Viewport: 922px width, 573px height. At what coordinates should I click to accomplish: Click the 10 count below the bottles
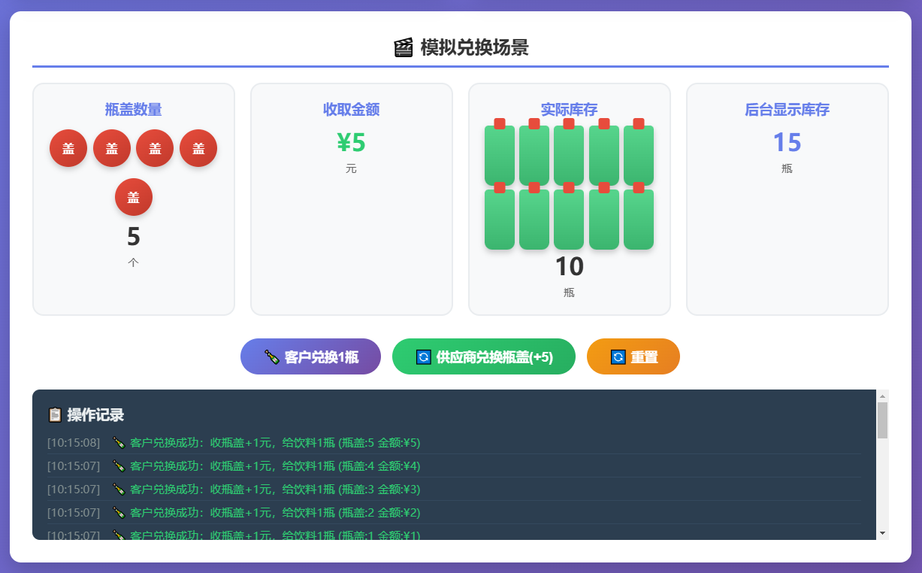click(x=569, y=267)
